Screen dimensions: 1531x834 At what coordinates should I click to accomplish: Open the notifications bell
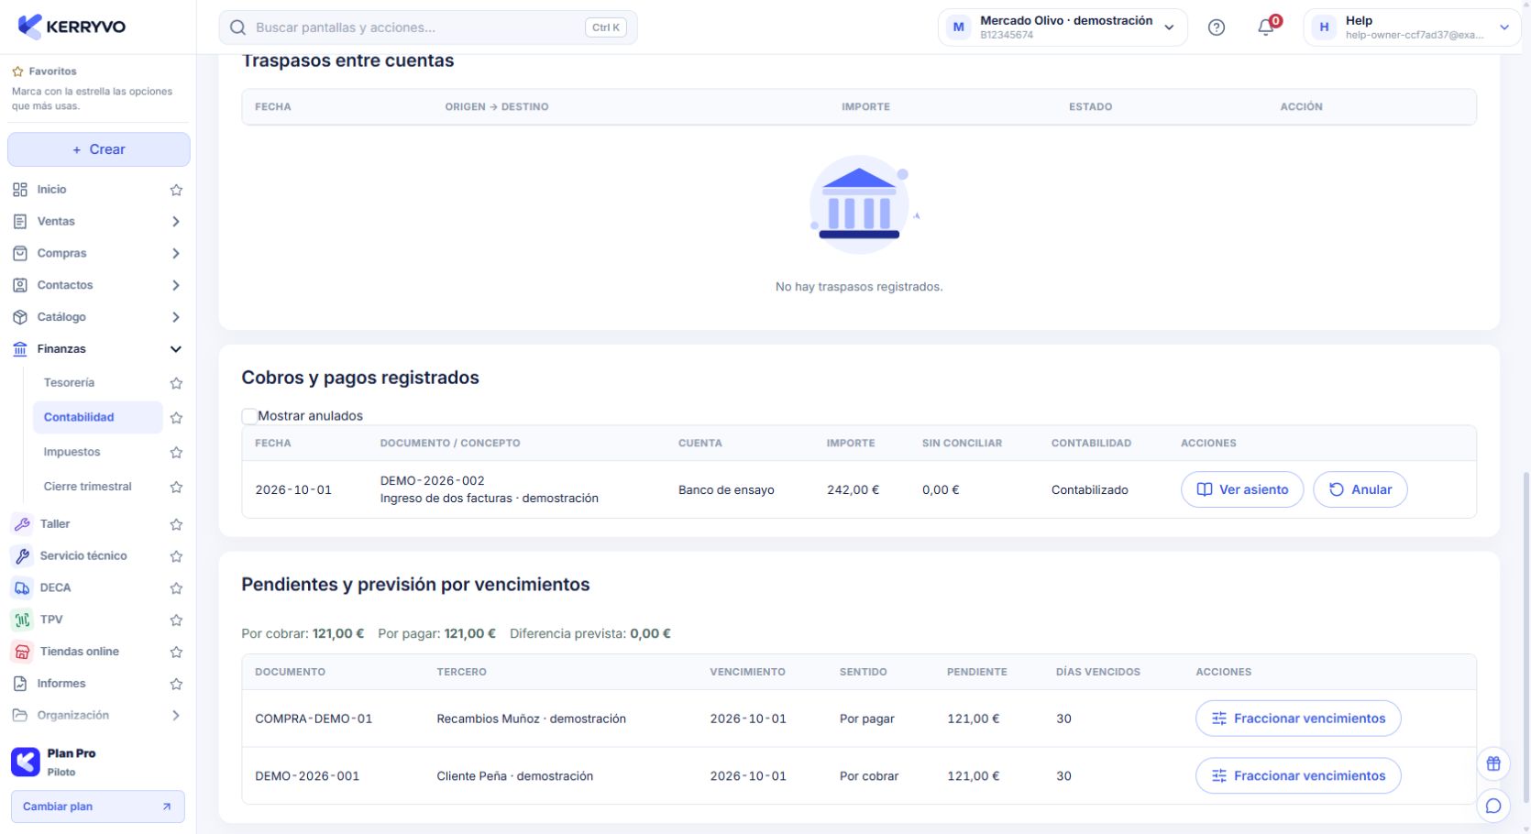[x=1266, y=27]
